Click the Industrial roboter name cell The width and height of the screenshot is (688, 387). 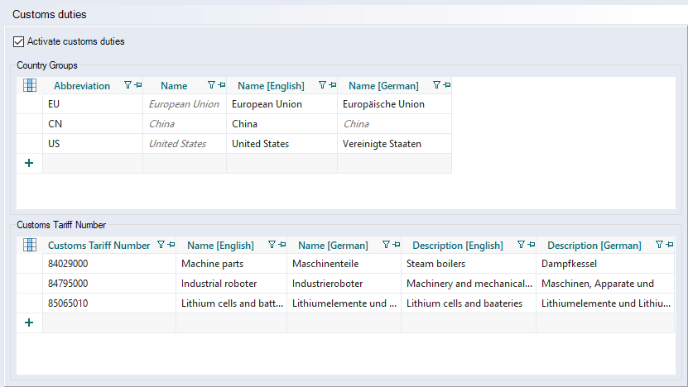click(230, 284)
